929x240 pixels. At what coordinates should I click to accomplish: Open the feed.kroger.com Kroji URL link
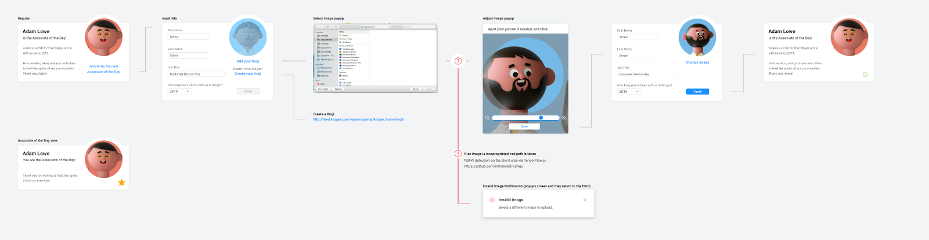pyautogui.click(x=358, y=119)
